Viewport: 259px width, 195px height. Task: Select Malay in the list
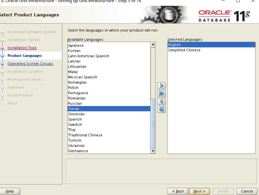pyautogui.click(x=109, y=72)
